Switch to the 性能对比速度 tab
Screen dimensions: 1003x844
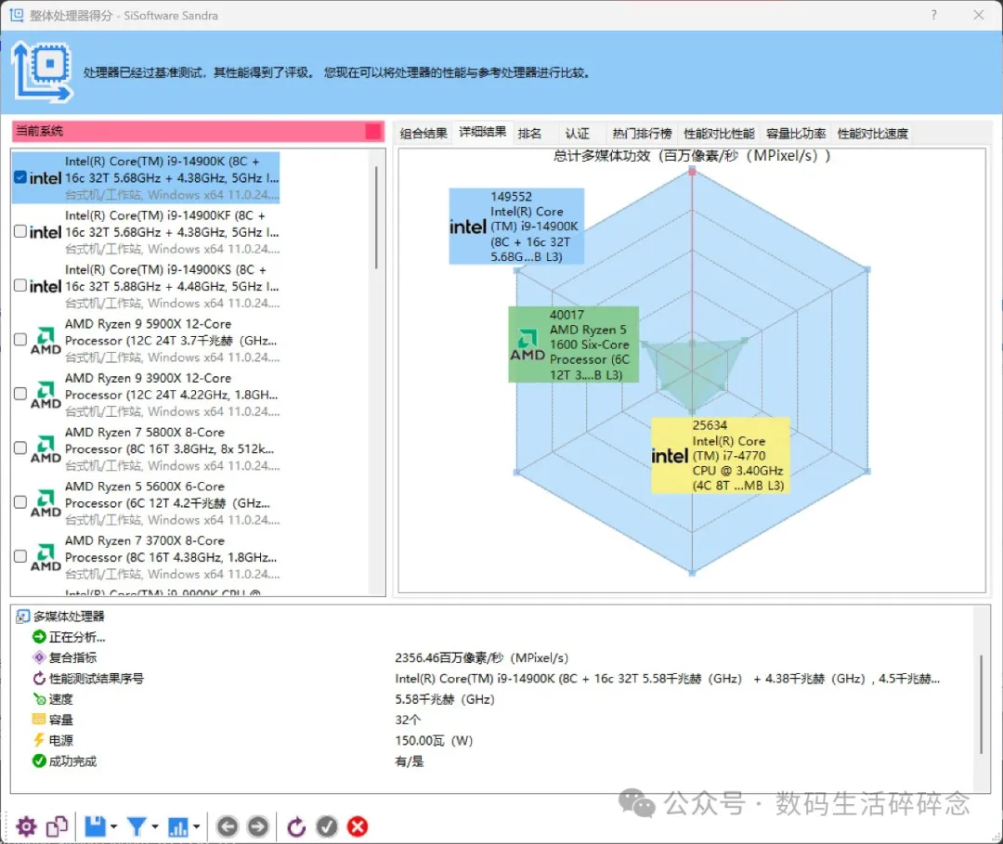(872, 133)
